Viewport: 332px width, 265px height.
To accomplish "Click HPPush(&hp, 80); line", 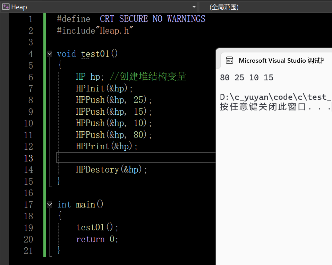I will (x=114, y=135).
